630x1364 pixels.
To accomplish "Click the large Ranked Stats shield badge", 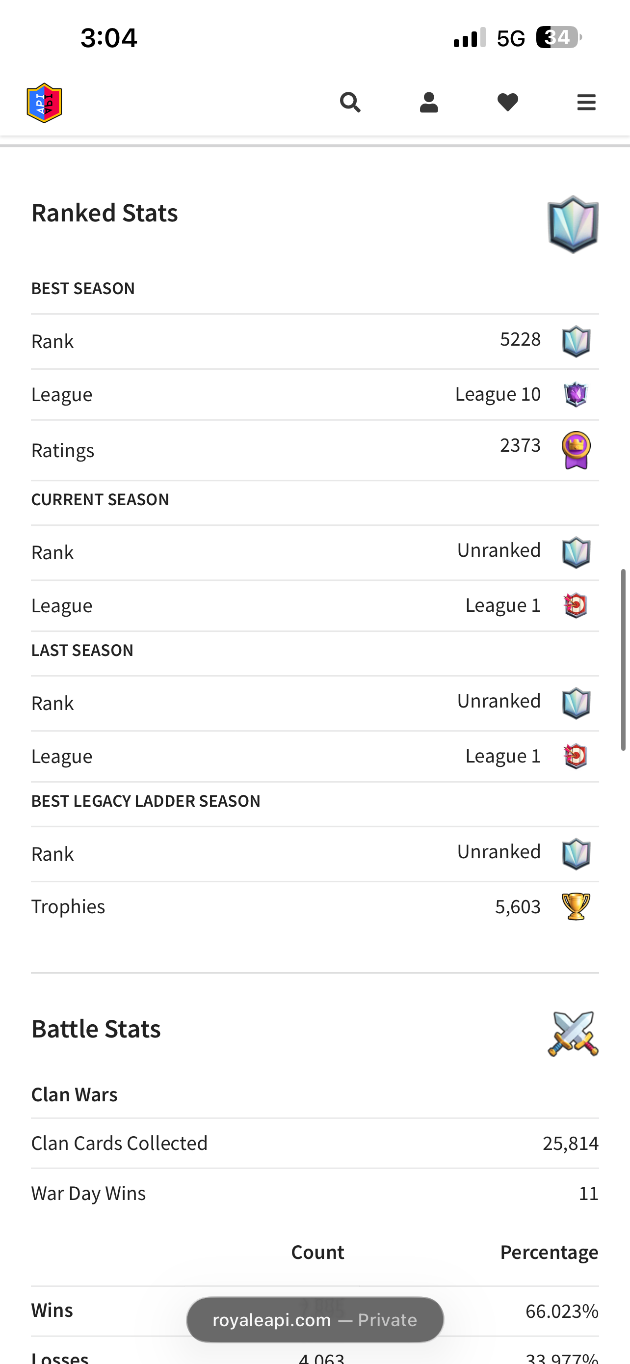I will click(x=573, y=224).
